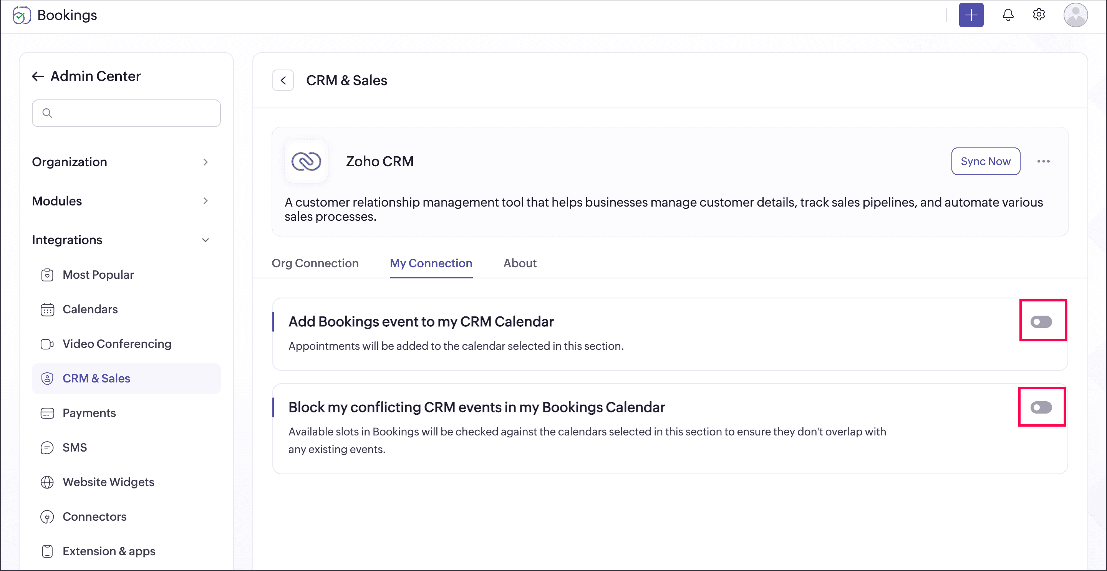Open Calendars integrations in the sidebar
Viewport: 1107px width, 571px height.
pos(90,309)
